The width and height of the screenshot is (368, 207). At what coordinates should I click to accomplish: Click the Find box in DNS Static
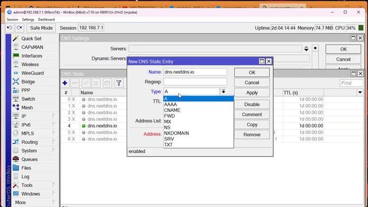pyautogui.click(x=351, y=83)
